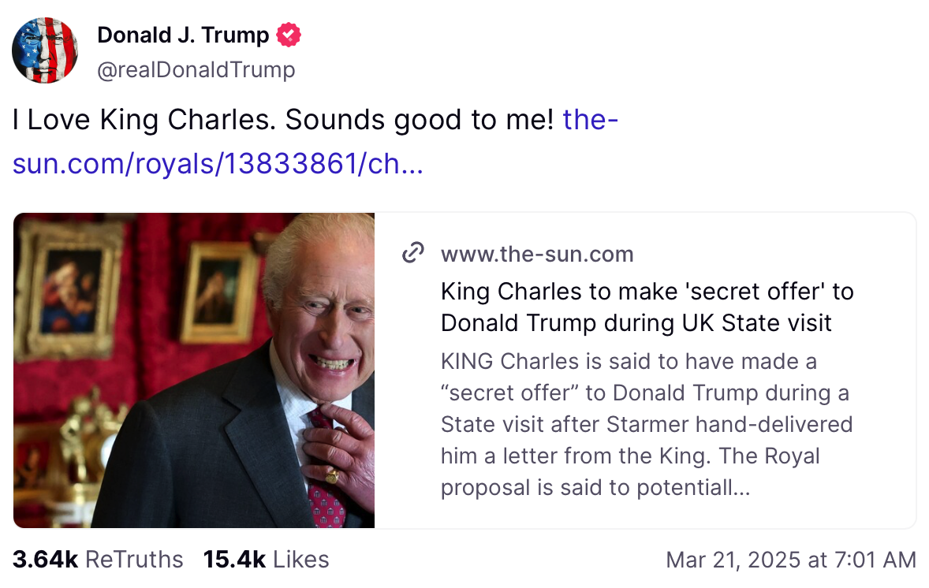The height and width of the screenshot is (588, 929).
Task: Open the "Donald J. Trump" display name
Action: (x=183, y=35)
